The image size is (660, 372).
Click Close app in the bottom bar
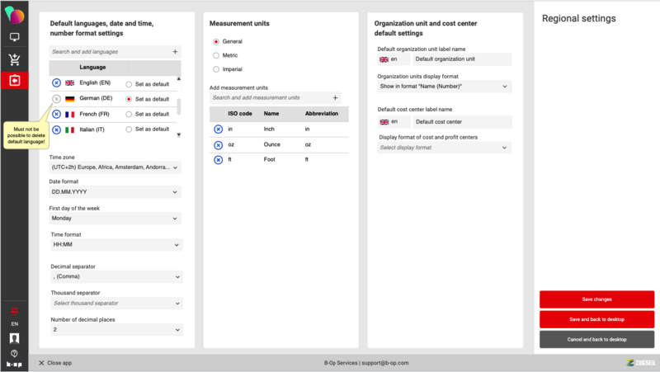pos(55,363)
